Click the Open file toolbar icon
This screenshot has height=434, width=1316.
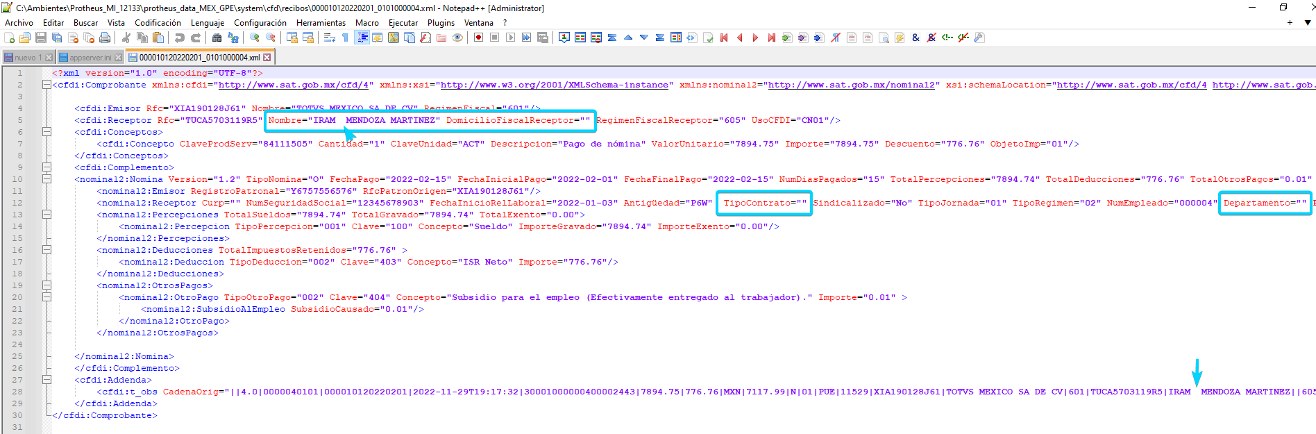click(25, 37)
